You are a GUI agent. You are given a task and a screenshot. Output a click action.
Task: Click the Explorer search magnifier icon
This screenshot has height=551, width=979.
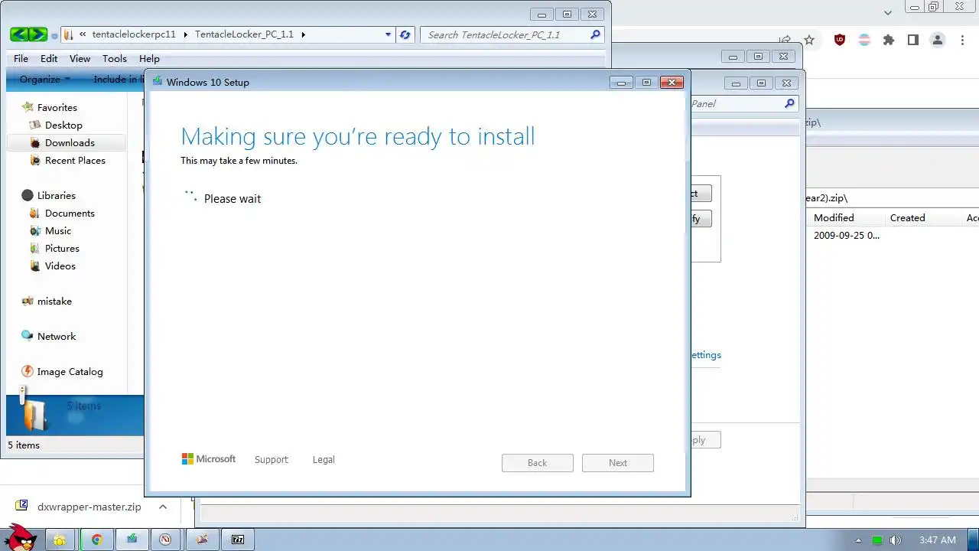[x=596, y=34]
